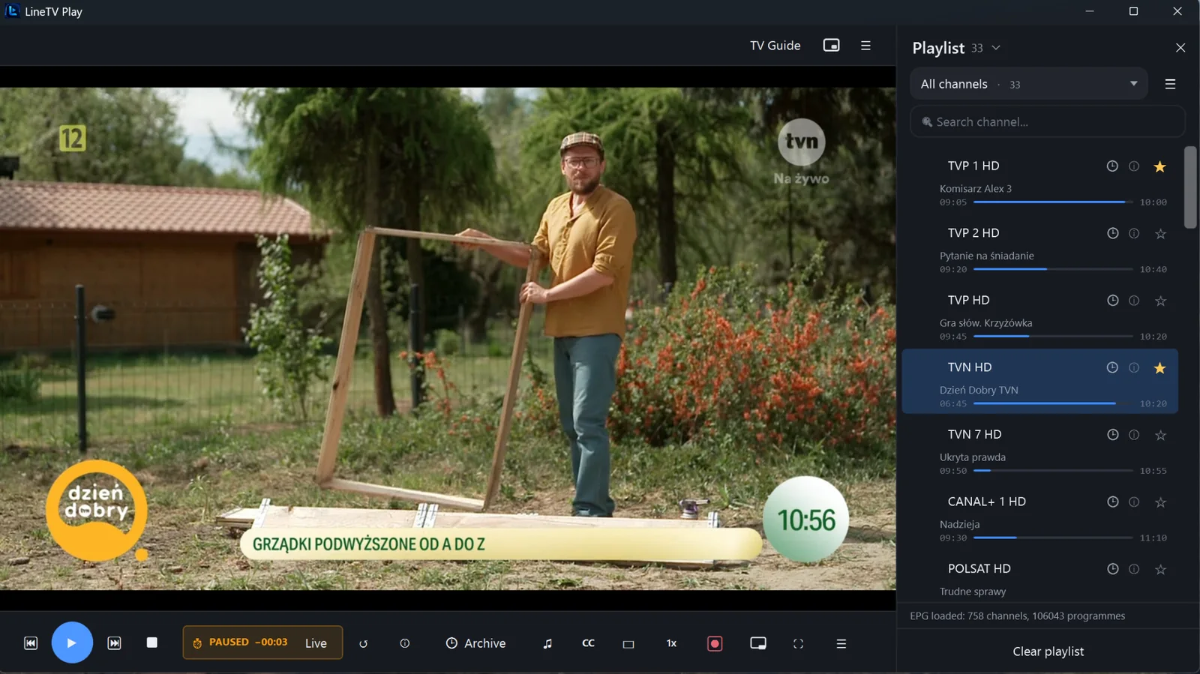
Task: Click the paused video frame
Action: point(448,339)
